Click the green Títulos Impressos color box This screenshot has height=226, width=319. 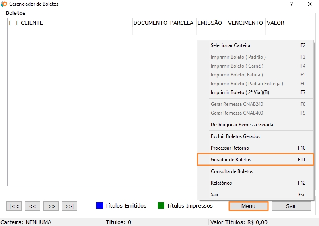[x=161, y=206]
